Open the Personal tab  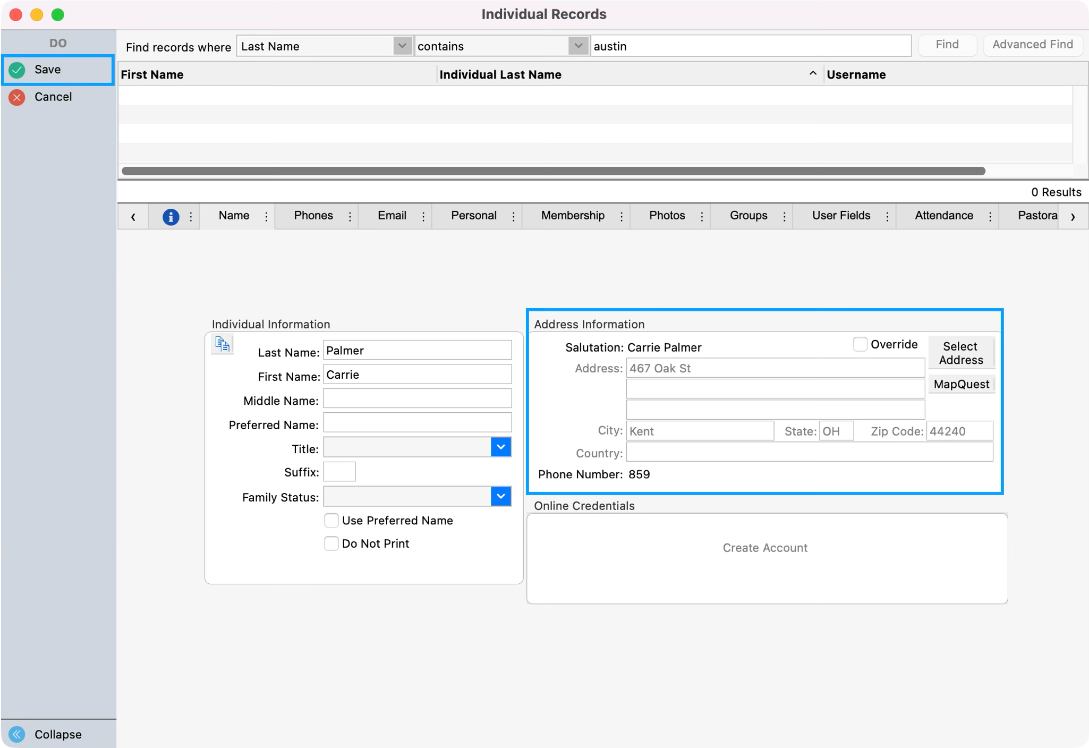(x=474, y=216)
